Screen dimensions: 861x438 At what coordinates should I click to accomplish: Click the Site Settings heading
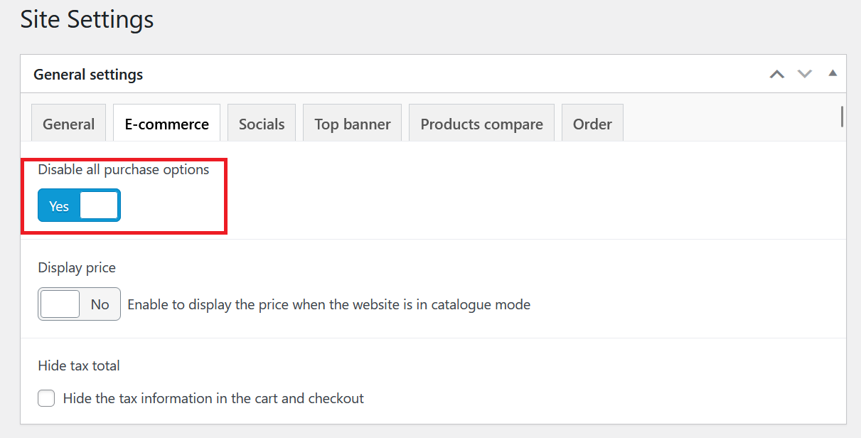click(x=86, y=20)
